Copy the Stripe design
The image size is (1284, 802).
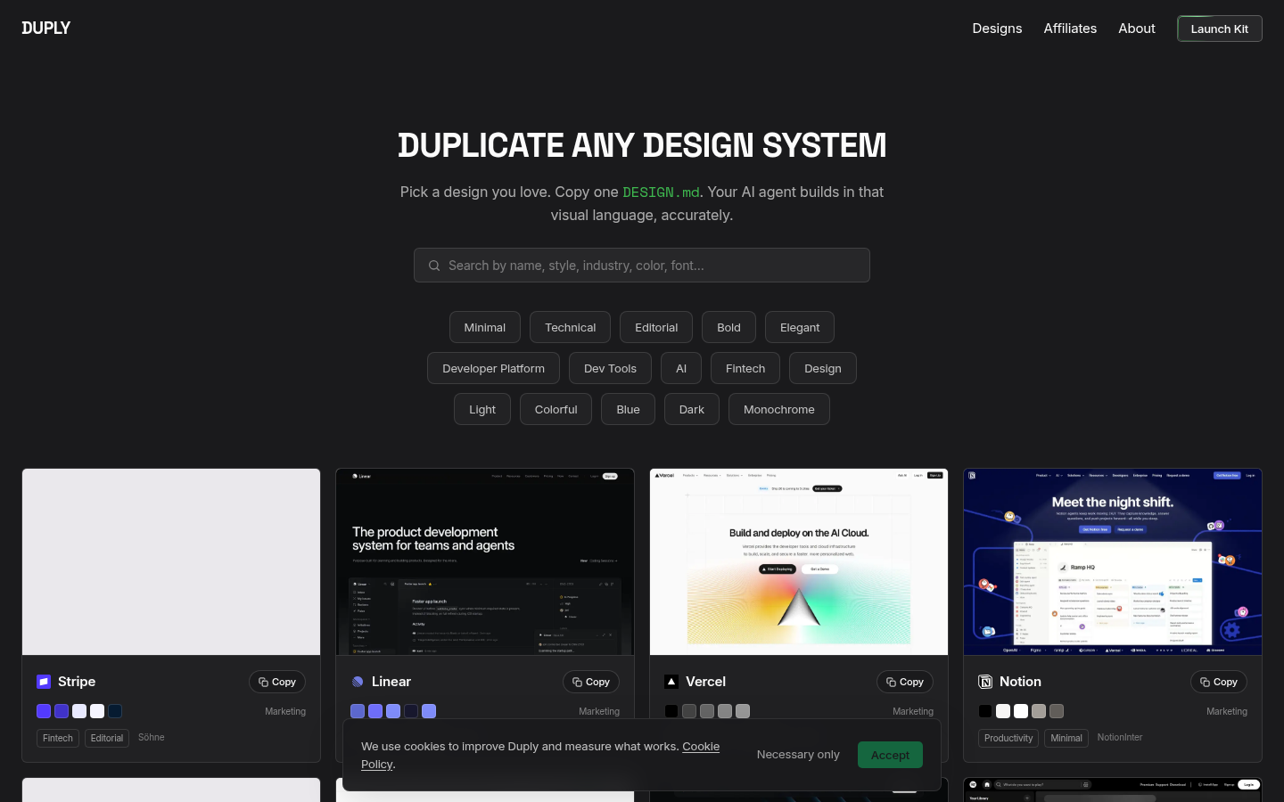click(x=277, y=682)
